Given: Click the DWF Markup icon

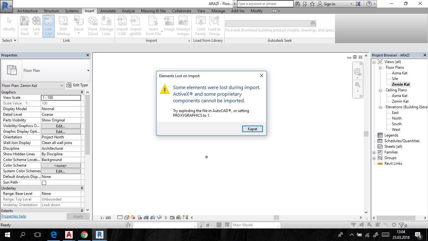Looking at the screenshot, I should [63, 26].
